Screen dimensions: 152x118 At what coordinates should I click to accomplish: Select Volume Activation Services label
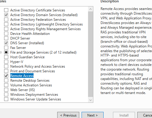(31, 85)
